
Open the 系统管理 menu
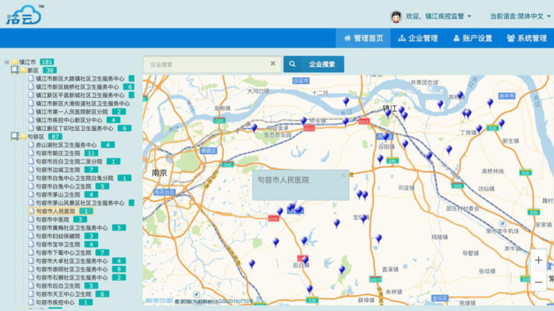pos(527,38)
